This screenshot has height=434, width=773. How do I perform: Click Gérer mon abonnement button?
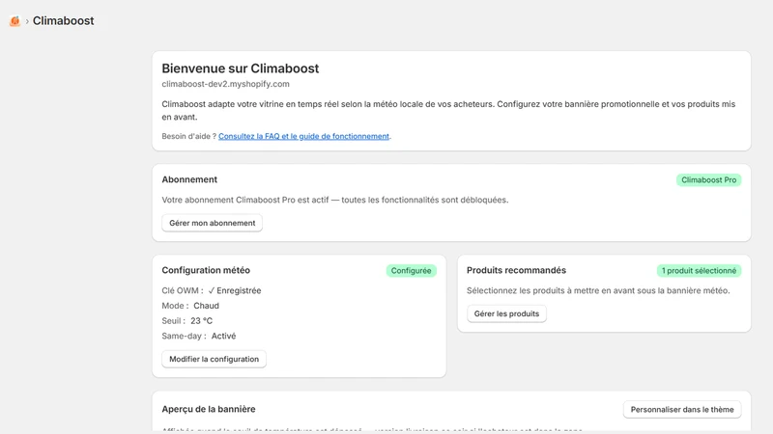click(x=212, y=223)
